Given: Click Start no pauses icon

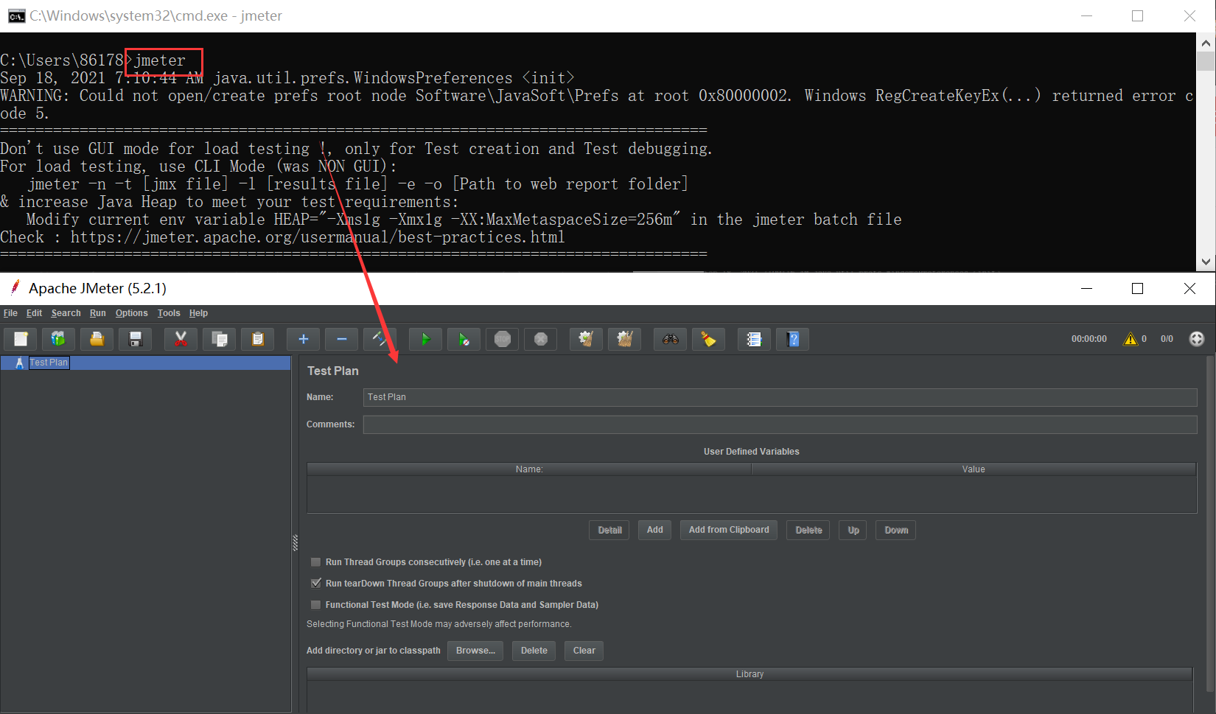Looking at the screenshot, I should pos(464,339).
